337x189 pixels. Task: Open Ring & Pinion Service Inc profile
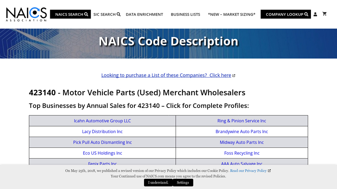coord(241,121)
